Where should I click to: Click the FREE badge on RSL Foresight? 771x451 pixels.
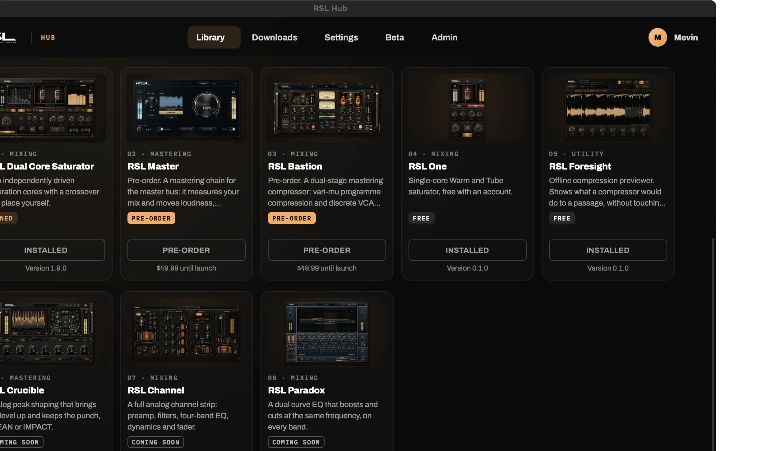[562, 218]
